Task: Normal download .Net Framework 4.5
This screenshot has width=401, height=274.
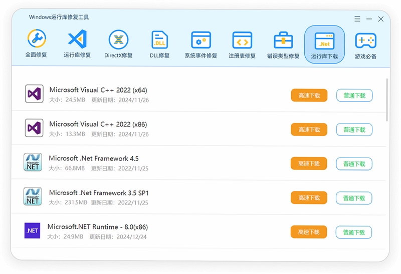Action: pos(354,164)
